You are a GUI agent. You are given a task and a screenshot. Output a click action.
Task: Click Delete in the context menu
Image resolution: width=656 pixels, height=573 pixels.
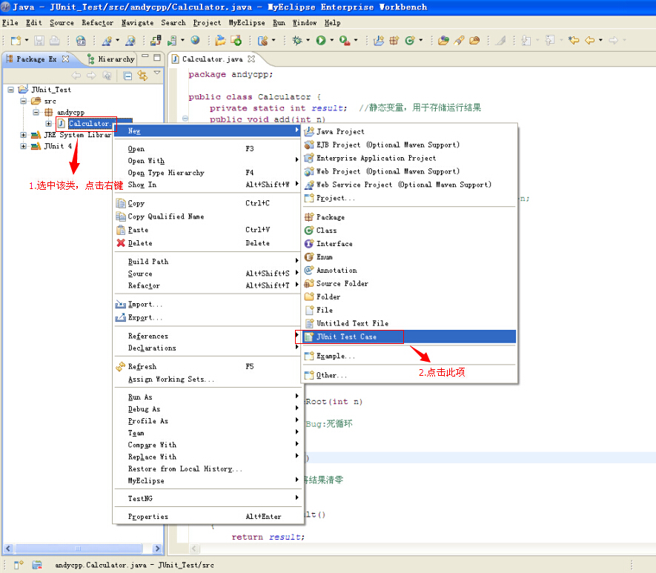point(207,243)
